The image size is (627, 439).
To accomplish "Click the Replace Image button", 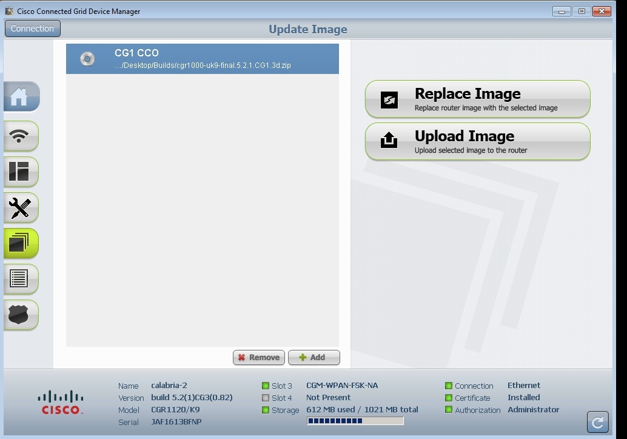I will click(x=477, y=99).
